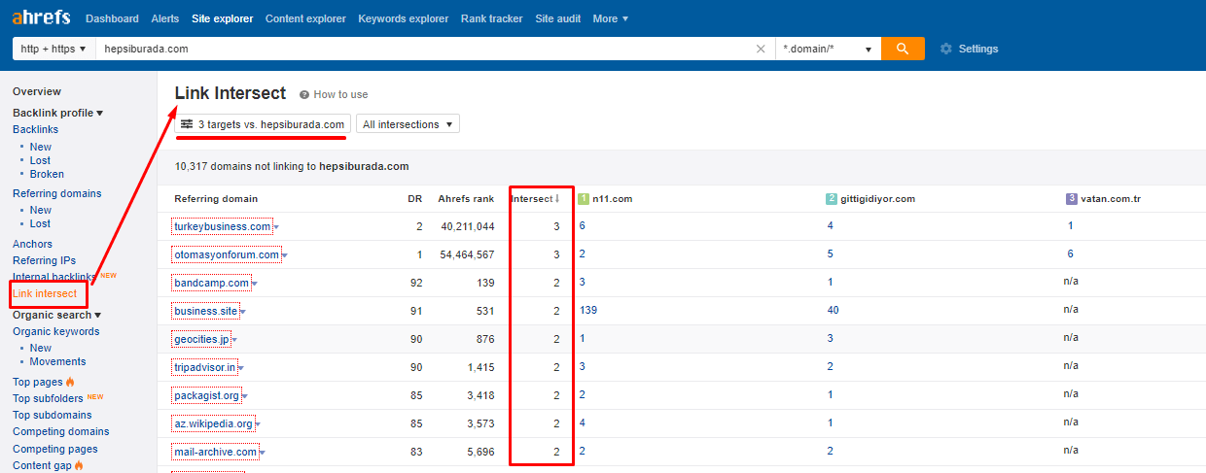
Task: Open Keywords explorer
Action: [x=404, y=18]
